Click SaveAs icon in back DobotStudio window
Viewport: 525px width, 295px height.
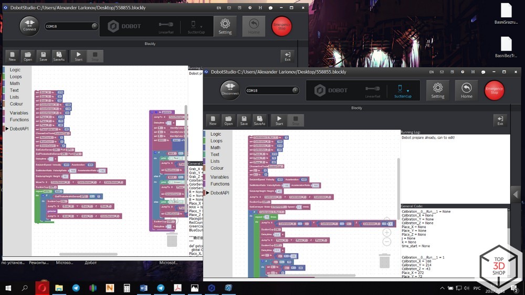(59, 56)
